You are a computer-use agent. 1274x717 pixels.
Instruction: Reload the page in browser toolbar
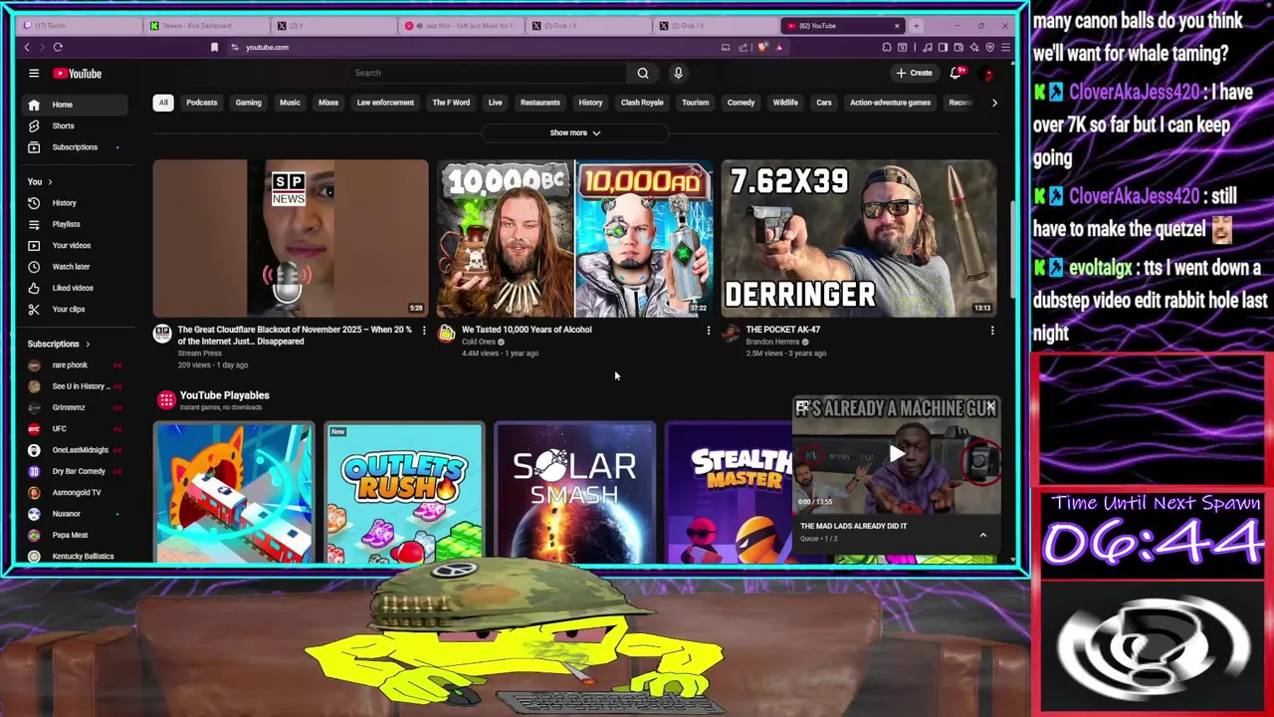coord(58,47)
